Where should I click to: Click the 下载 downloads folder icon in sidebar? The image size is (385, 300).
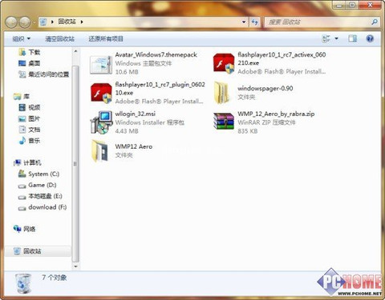22,52
